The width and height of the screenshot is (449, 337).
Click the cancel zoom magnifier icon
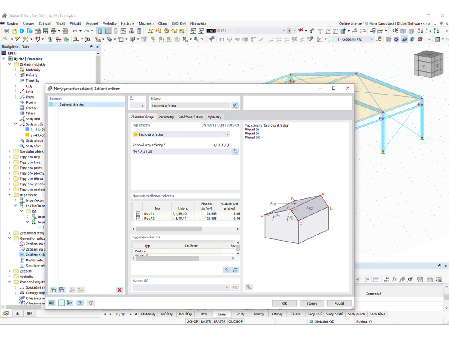pyautogui.click(x=395, y=31)
